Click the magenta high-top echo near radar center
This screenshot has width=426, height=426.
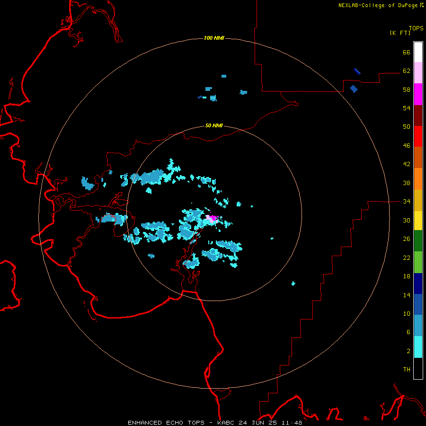coord(214,217)
